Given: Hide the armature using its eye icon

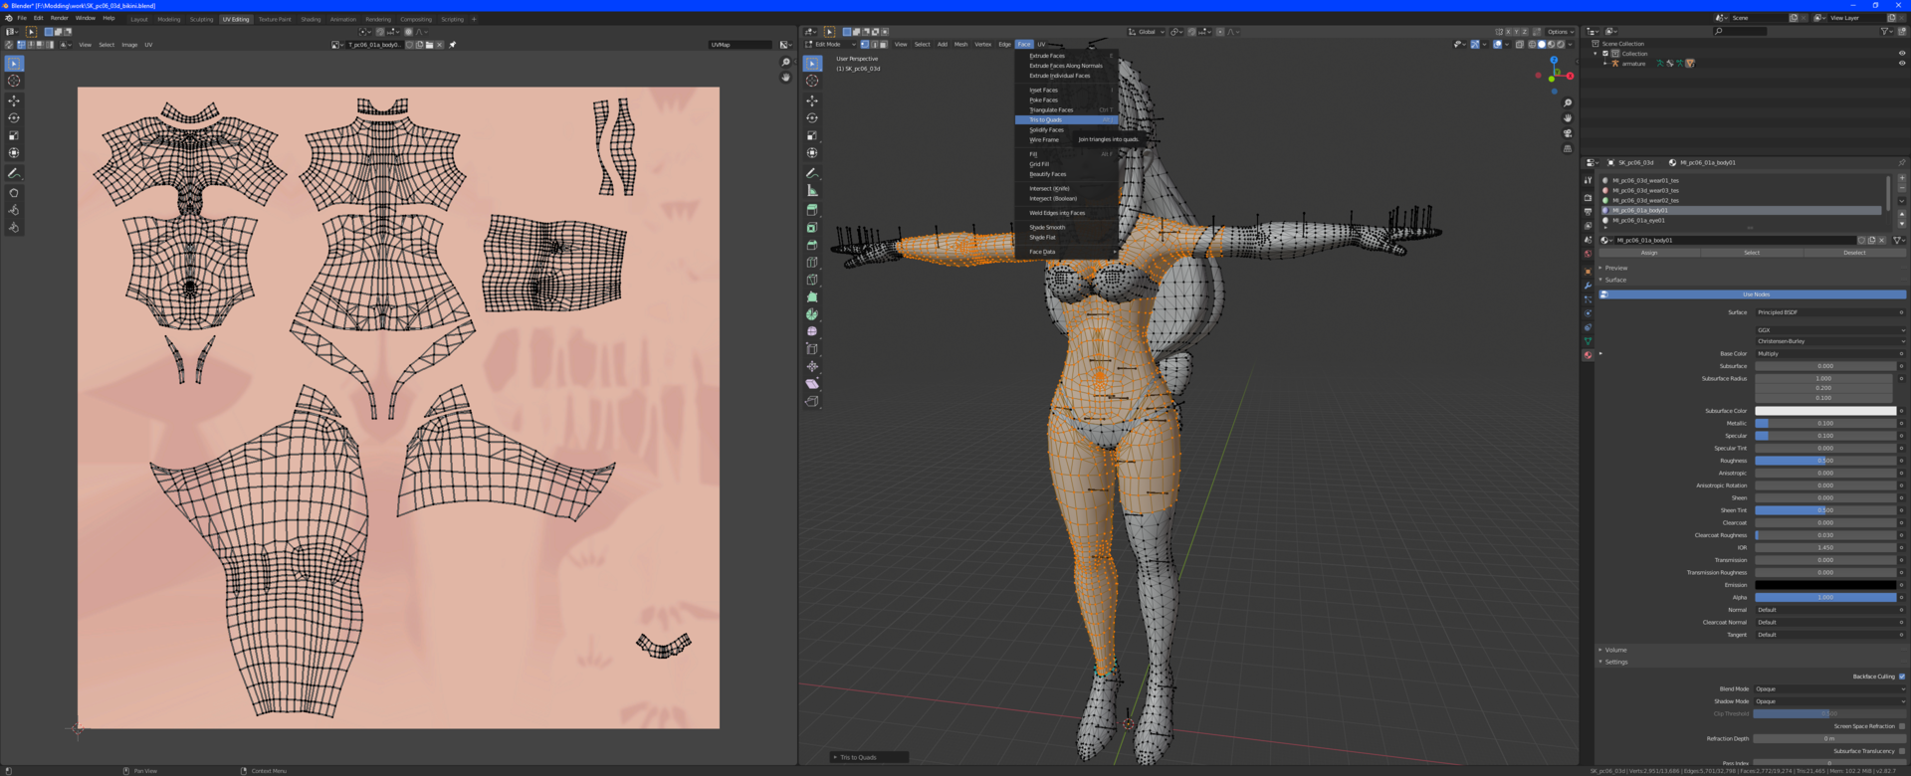Looking at the screenshot, I should pyautogui.click(x=1902, y=64).
